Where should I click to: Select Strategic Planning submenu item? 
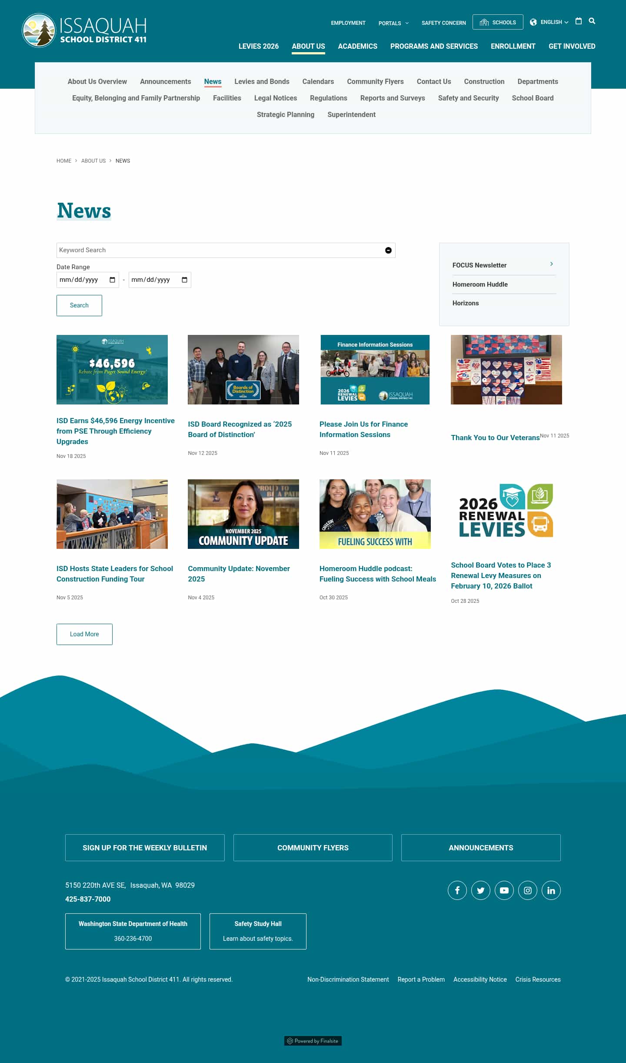[x=286, y=115]
